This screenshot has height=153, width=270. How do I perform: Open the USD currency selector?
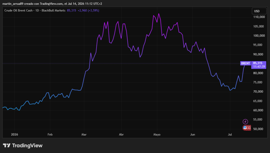coord(259,11)
